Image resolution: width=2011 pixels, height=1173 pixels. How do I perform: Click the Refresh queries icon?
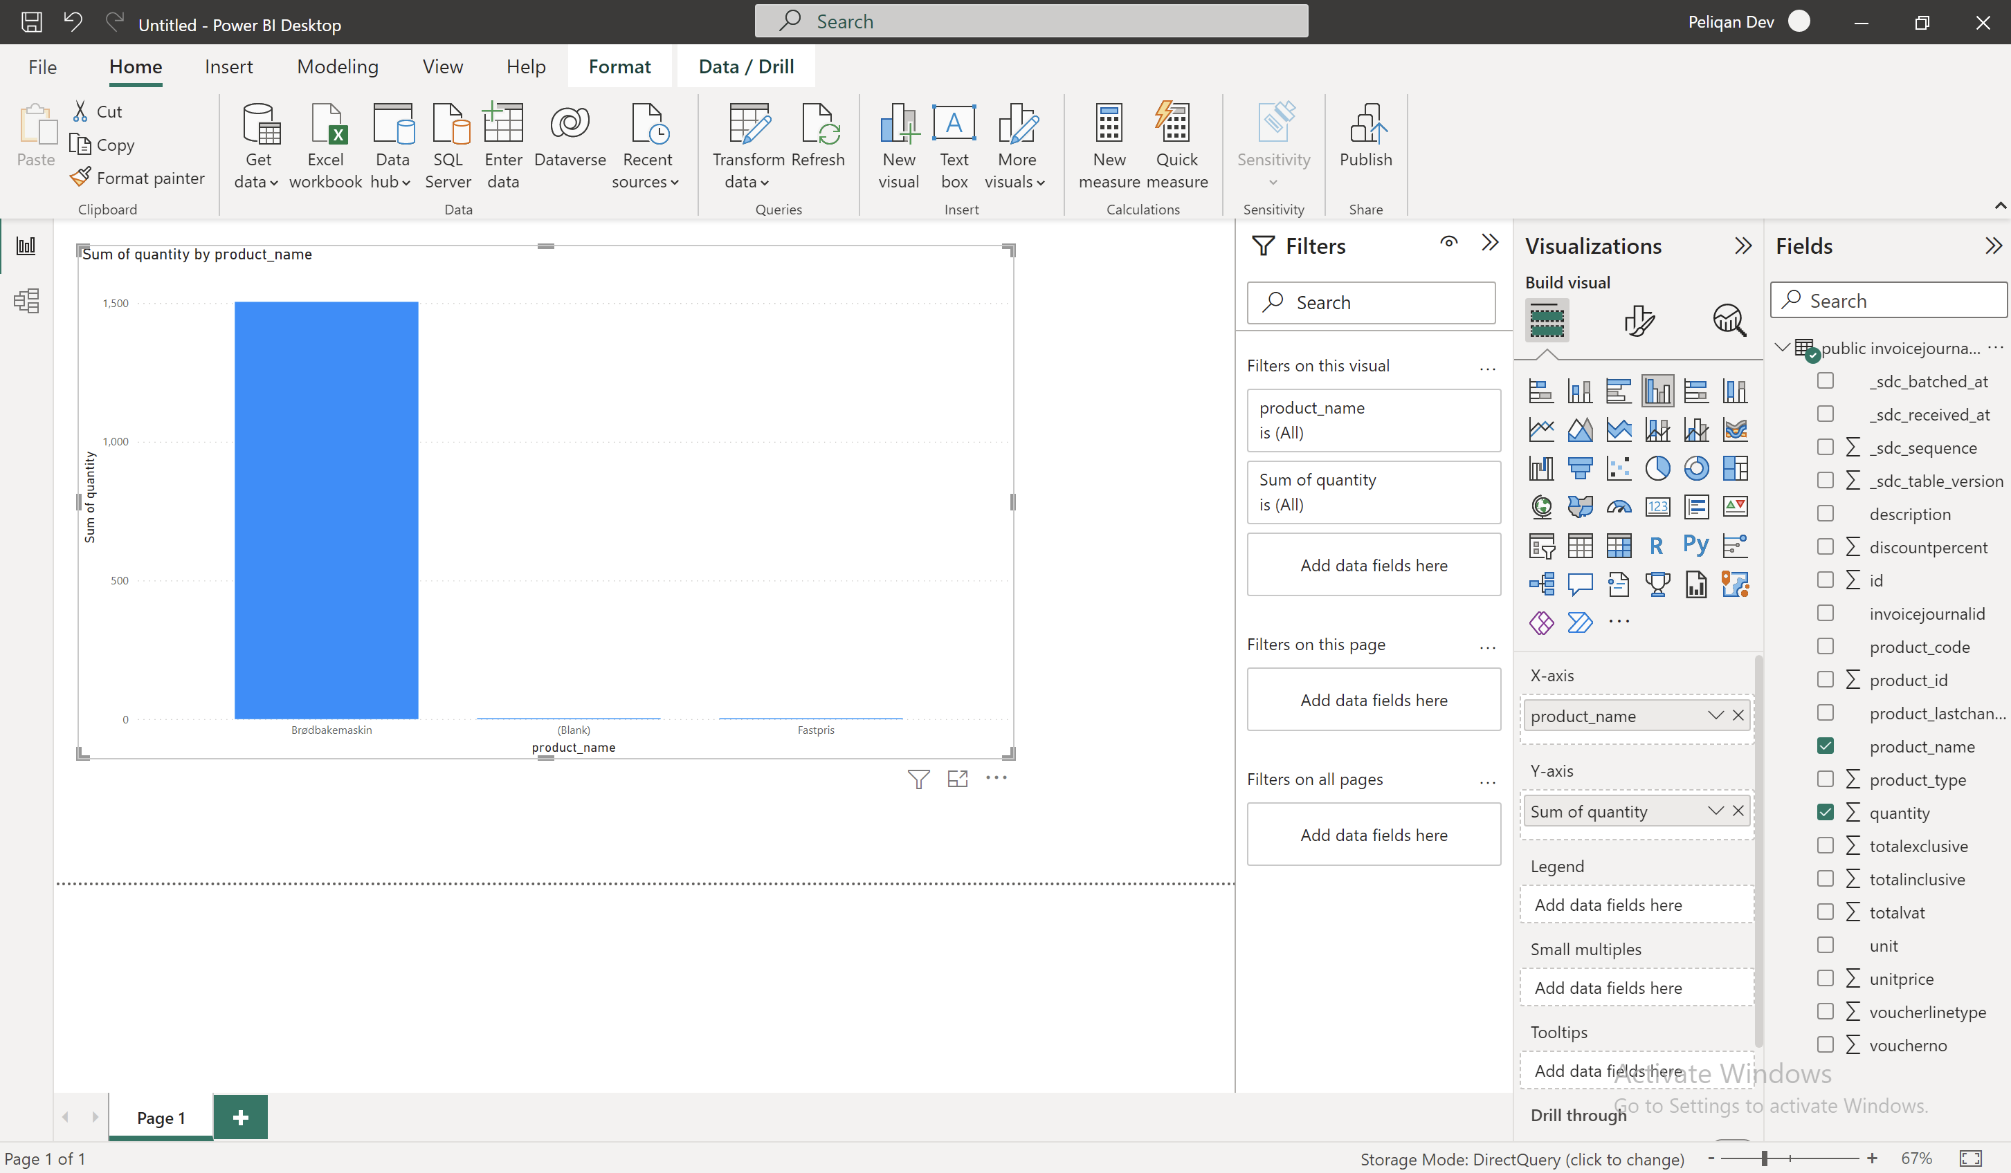[818, 136]
